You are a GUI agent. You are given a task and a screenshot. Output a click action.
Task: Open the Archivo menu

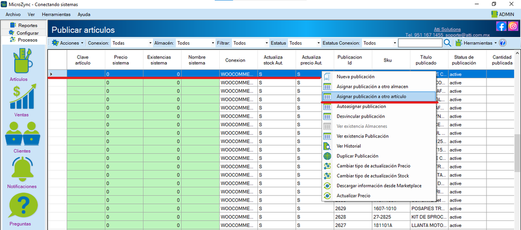13,14
